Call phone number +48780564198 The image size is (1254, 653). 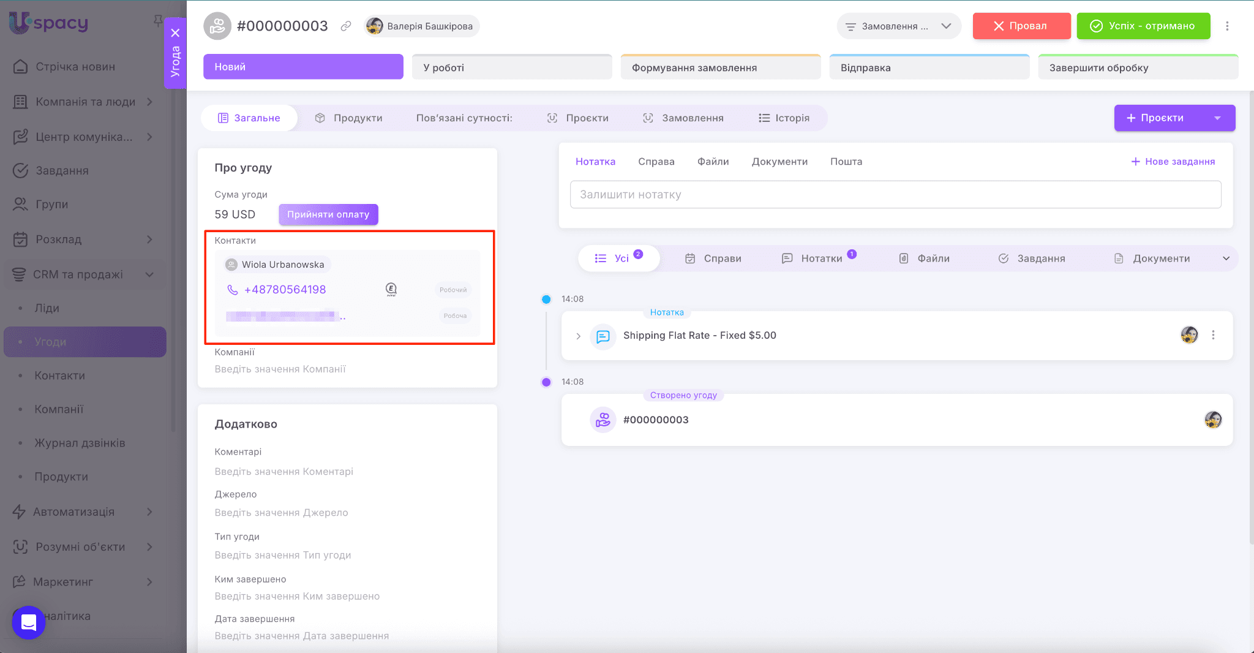click(285, 290)
